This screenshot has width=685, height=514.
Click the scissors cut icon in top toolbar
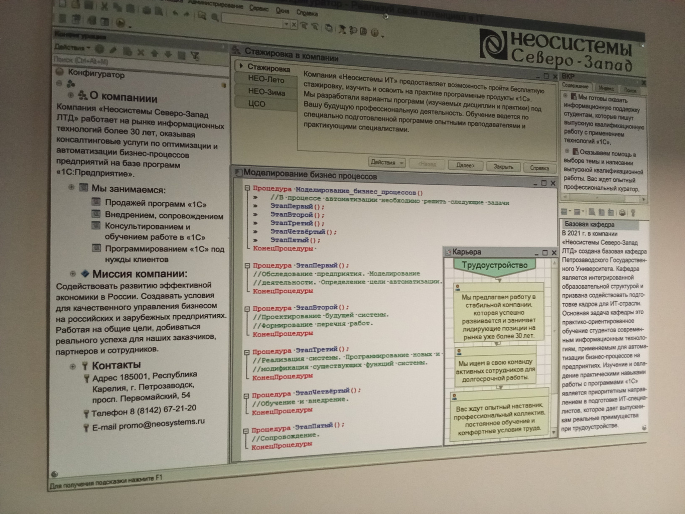pos(104,6)
